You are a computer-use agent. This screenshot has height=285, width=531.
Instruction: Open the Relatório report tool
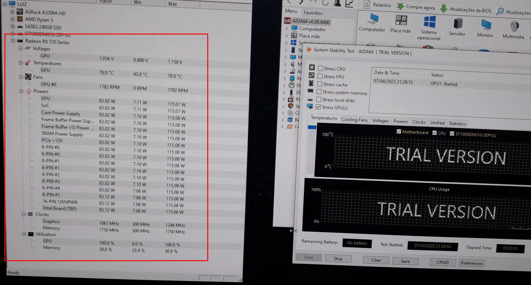click(378, 5)
